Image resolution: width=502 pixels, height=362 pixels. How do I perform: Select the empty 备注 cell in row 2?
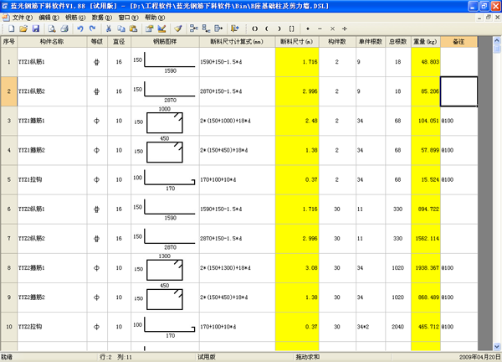pos(458,91)
